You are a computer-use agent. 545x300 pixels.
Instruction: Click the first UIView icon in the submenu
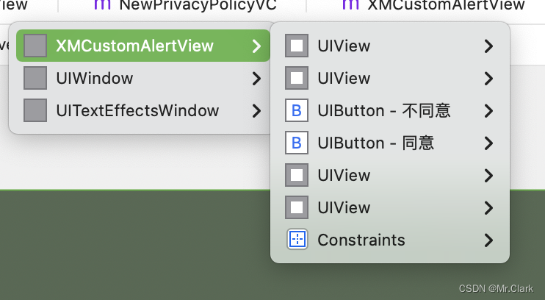(x=297, y=46)
